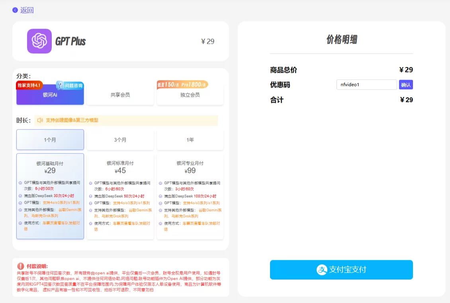Click the 支持创建图像&第三方模型 notice text
This screenshot has height=303, width=450.
[x=72, y=120]
